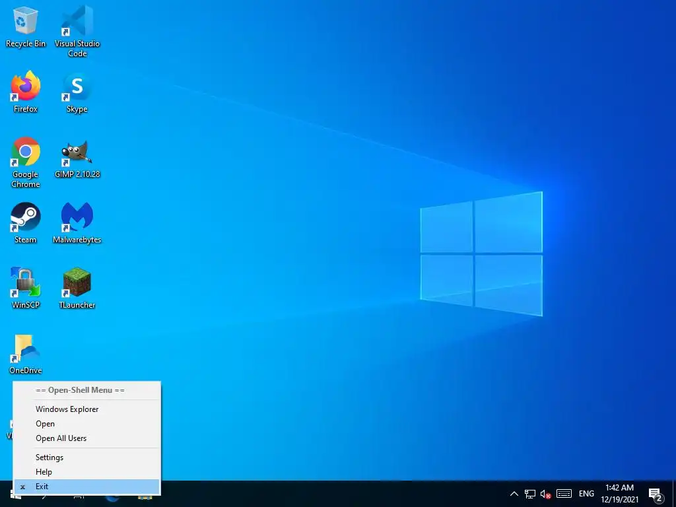
Task: Select the Skype desktop shortcut
Action: 77,92
